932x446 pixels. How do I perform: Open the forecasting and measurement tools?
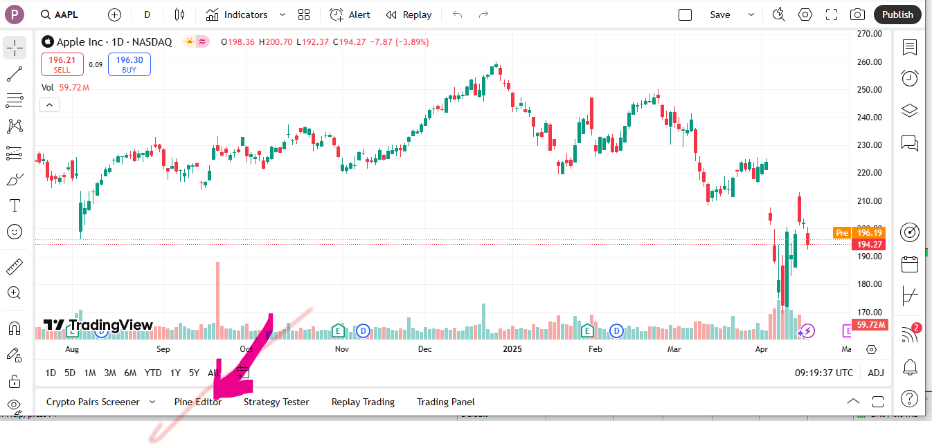15,153
